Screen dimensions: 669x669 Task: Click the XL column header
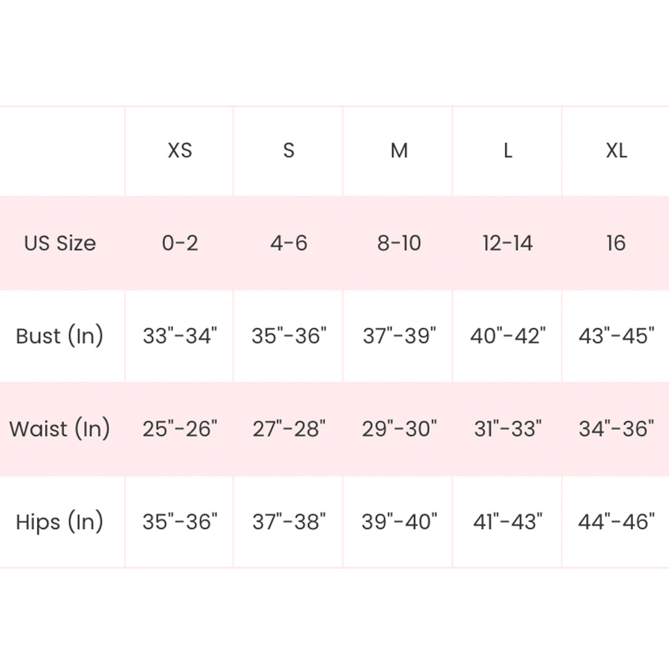point(616,151)
